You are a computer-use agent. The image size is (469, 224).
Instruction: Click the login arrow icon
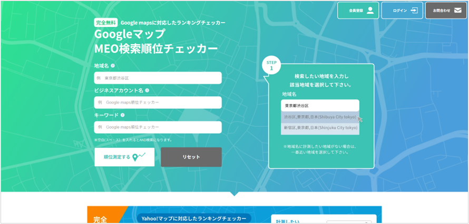click(414, 11)
